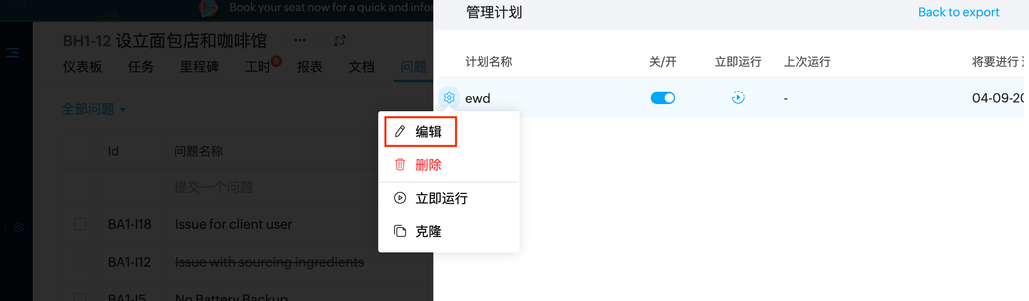Click the run-now icon in the ewd row
This screenshot has width=1029, height=301.
(x=738, y=97)
